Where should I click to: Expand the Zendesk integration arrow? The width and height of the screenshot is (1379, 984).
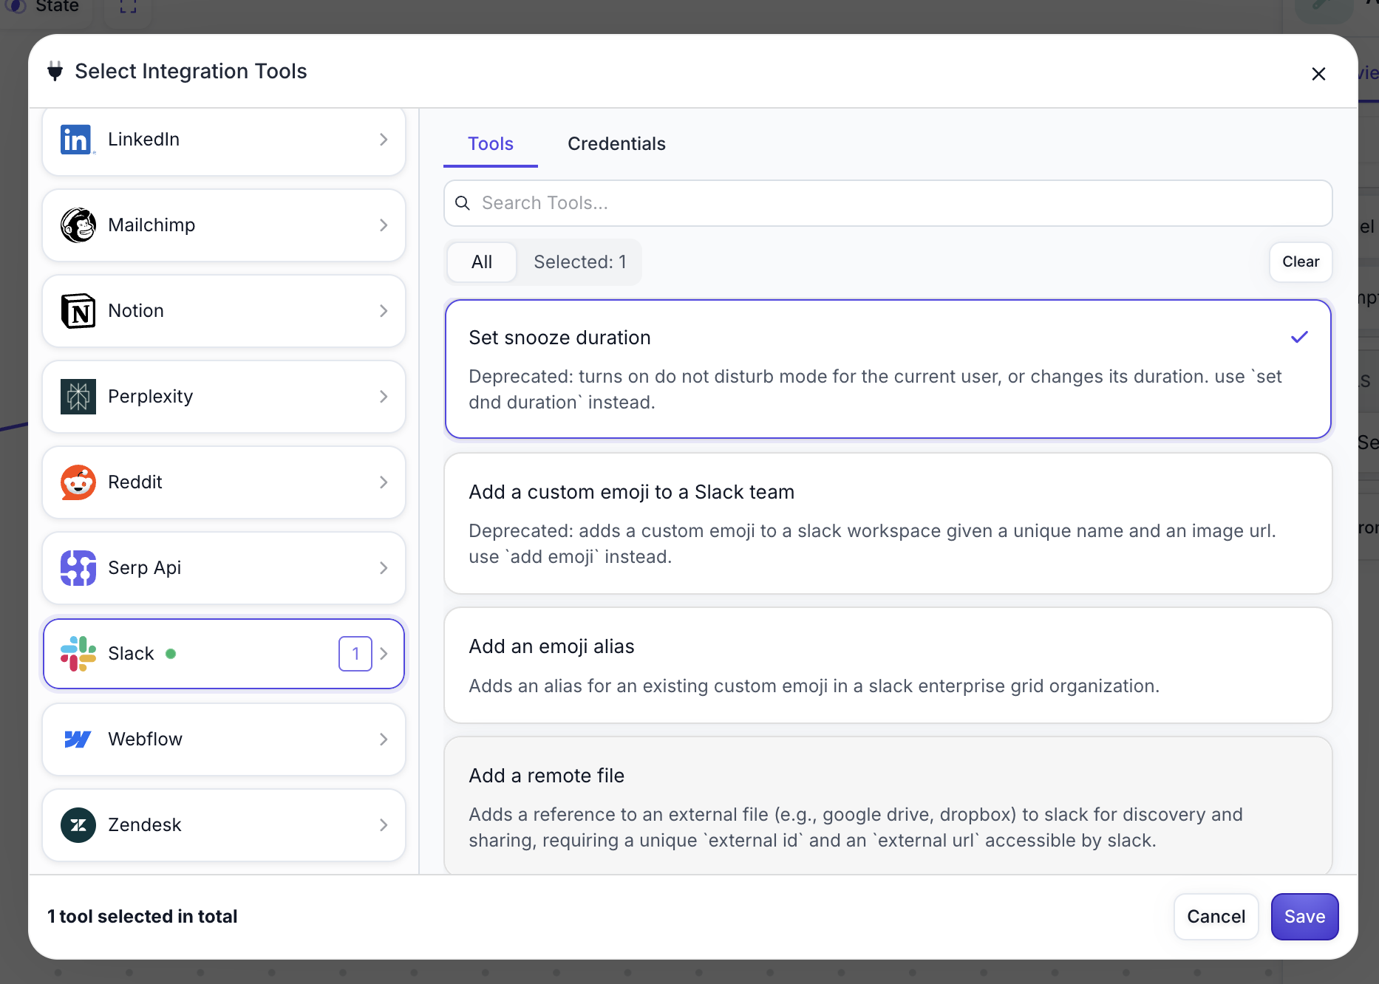pyautogui.click(x=384, y=825)
